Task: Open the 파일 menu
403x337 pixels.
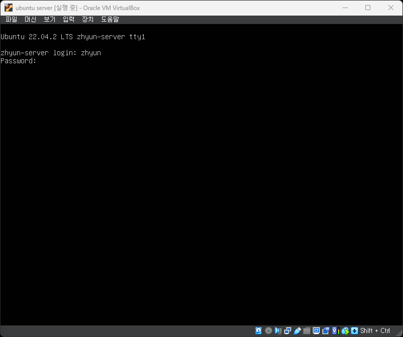Action: point(12,20)
